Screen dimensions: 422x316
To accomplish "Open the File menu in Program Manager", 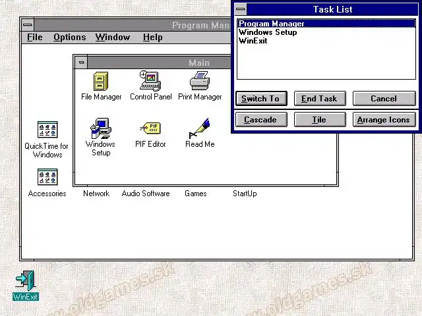I will pos(35,37).
